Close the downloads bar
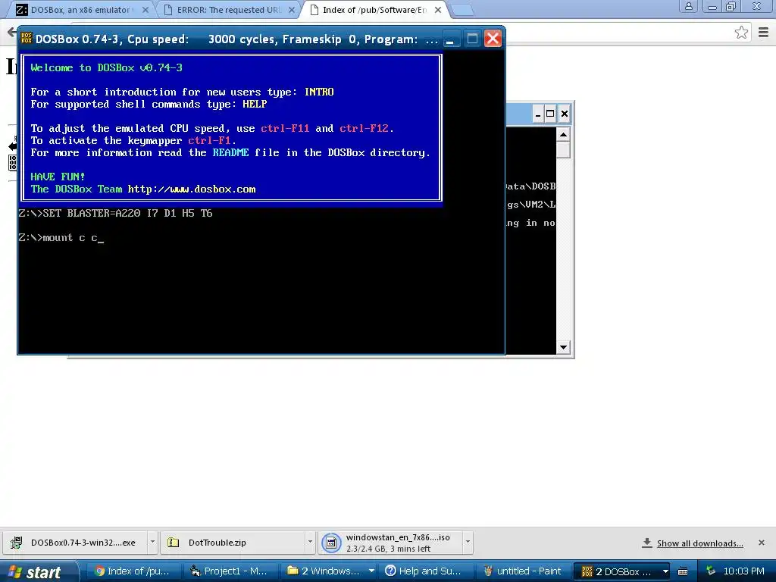Screen dimensions: 776x582 tap(762, 543)
